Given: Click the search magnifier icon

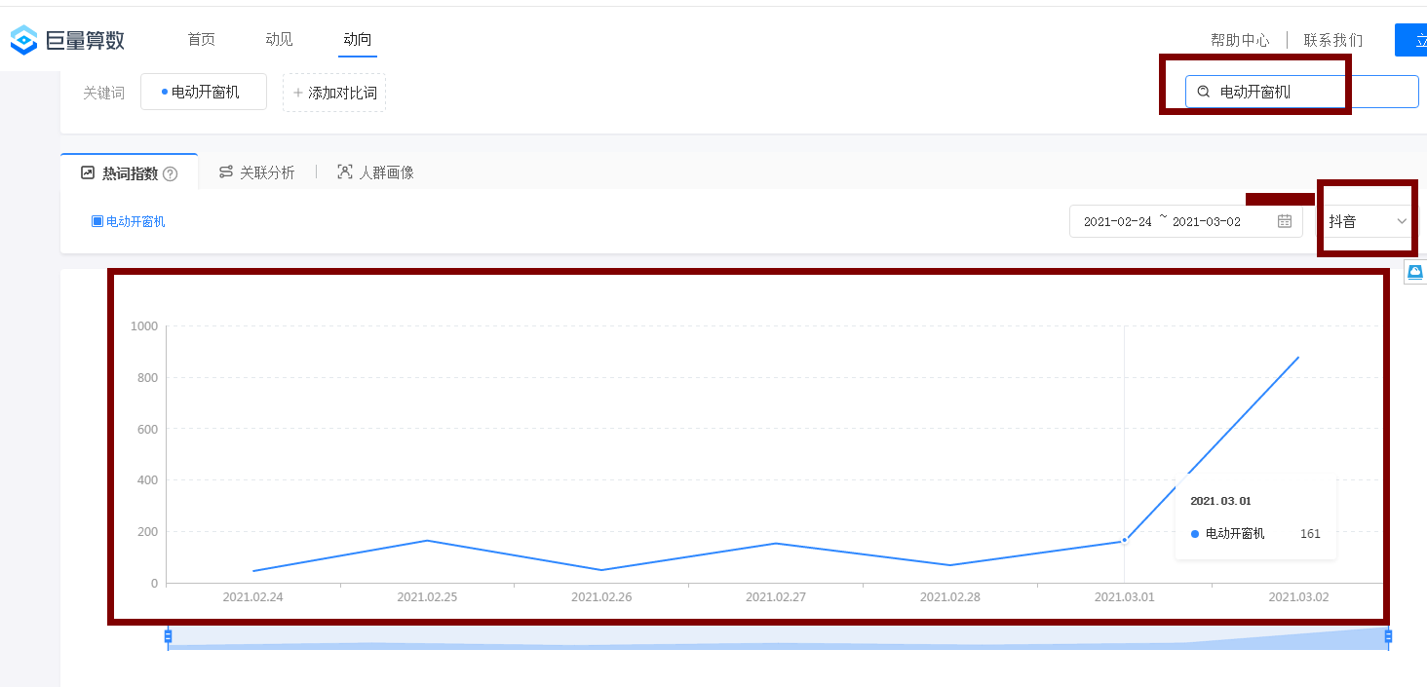Looking at the screenshot, I should click(1204, 92).
